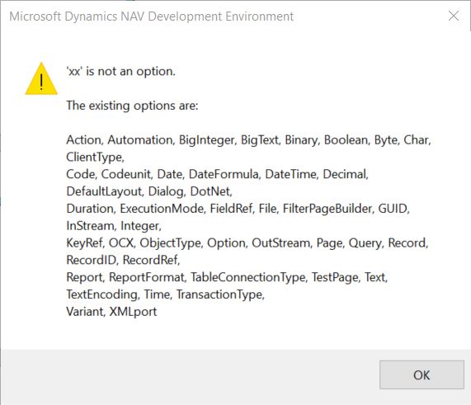Image resolution: width=471 pixels, height=405 pixels.
Task: Click the word "ObjectType" in the list
Action: click(x=170, y=243)
